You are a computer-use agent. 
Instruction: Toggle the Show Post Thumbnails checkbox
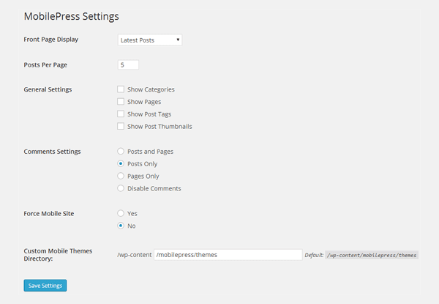point(121,126)
